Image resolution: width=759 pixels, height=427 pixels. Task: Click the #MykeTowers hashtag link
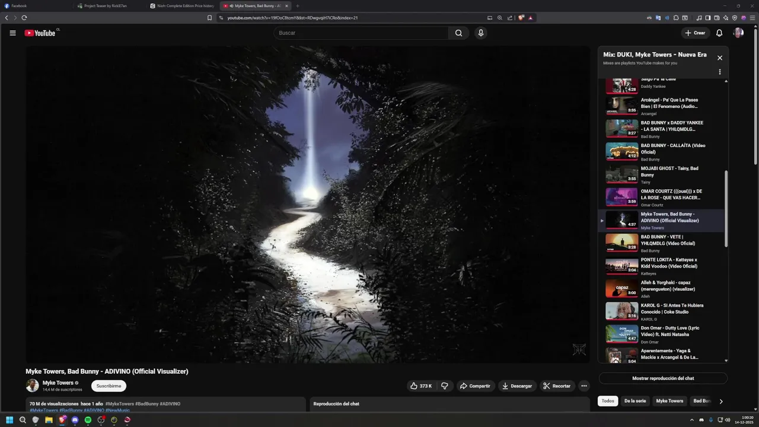click(x=120, y=404)
